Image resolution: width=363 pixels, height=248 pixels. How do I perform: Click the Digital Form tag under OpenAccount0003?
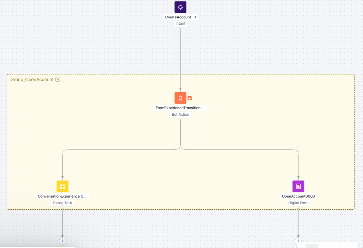[x=298, y=203]
